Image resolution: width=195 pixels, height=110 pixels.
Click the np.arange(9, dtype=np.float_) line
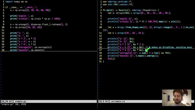tap(39, 24)
